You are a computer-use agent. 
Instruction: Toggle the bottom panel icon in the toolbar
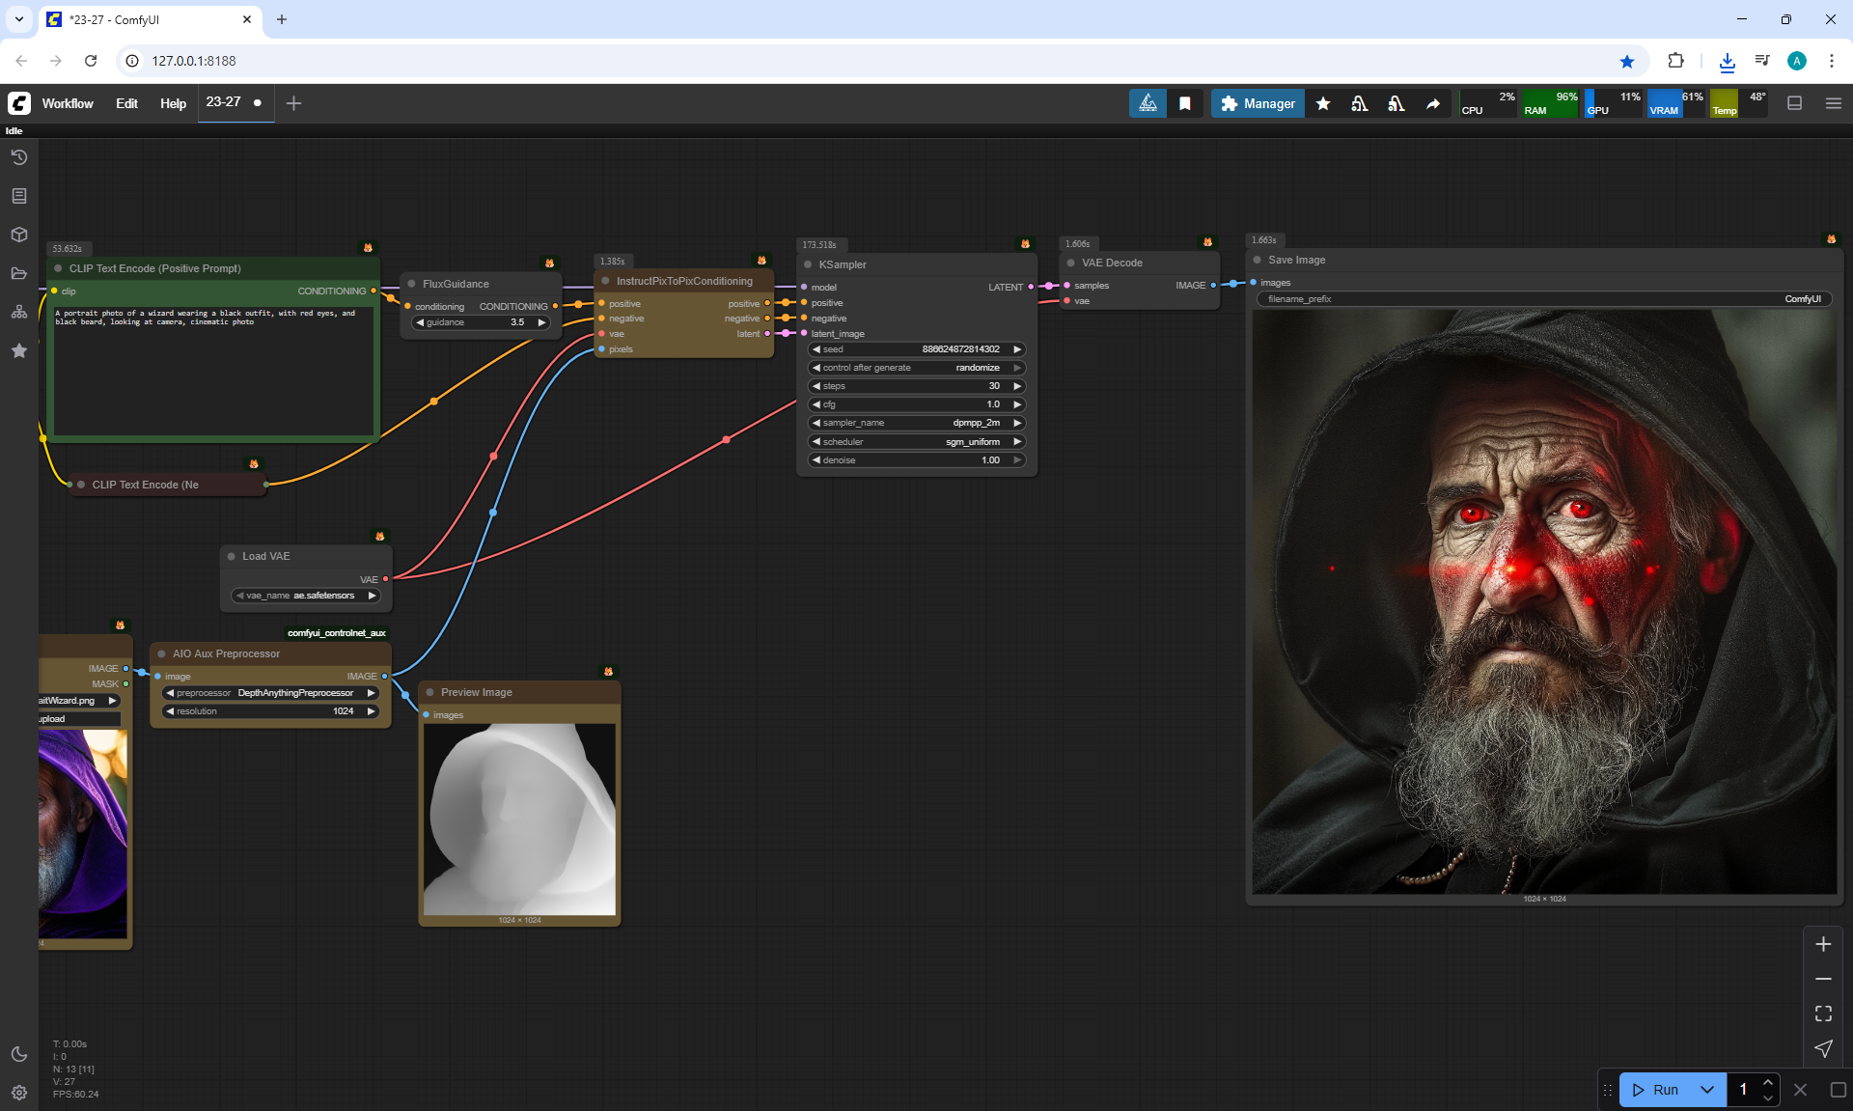pyautogui.click(x=1794, y=103)
